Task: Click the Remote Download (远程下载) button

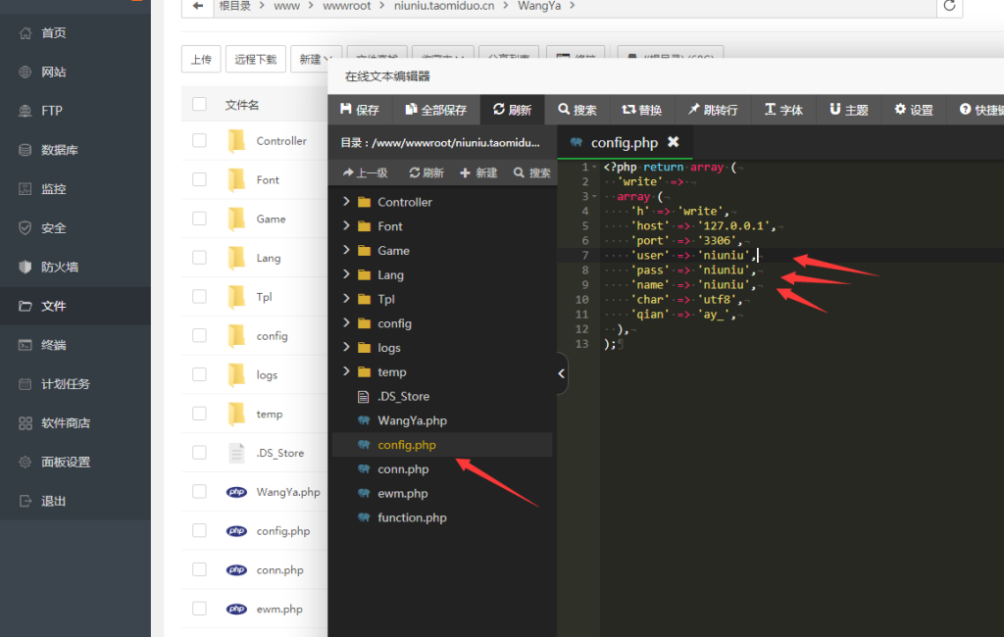Action: 256,60
